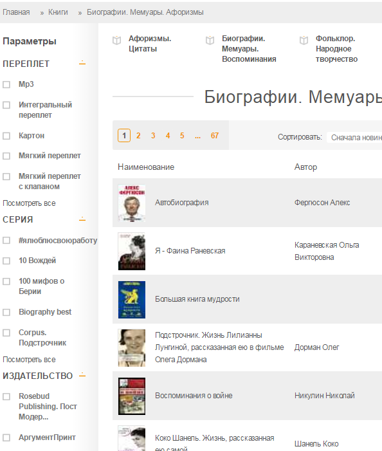Open the author link Никулин Николай
The width and height of the screenshot is (382, 451).
(325, 396)
